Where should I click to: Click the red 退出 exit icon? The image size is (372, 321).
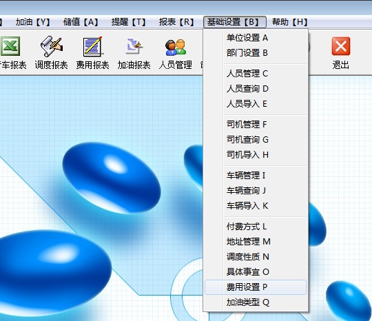click(341, 46)
